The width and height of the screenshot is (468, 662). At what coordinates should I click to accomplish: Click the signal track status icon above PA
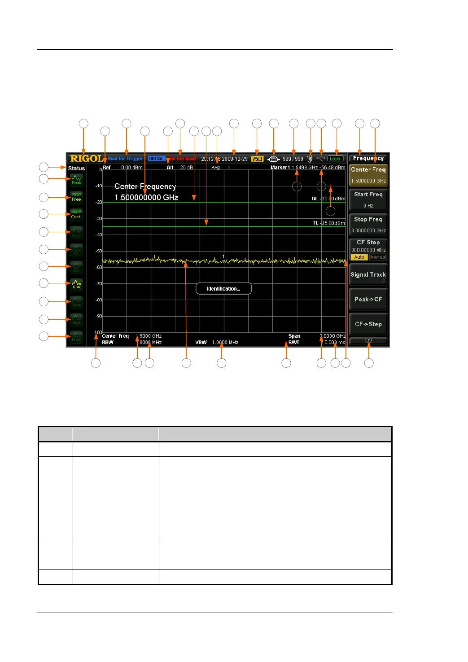pyautogui.click(x=76, y=250)
